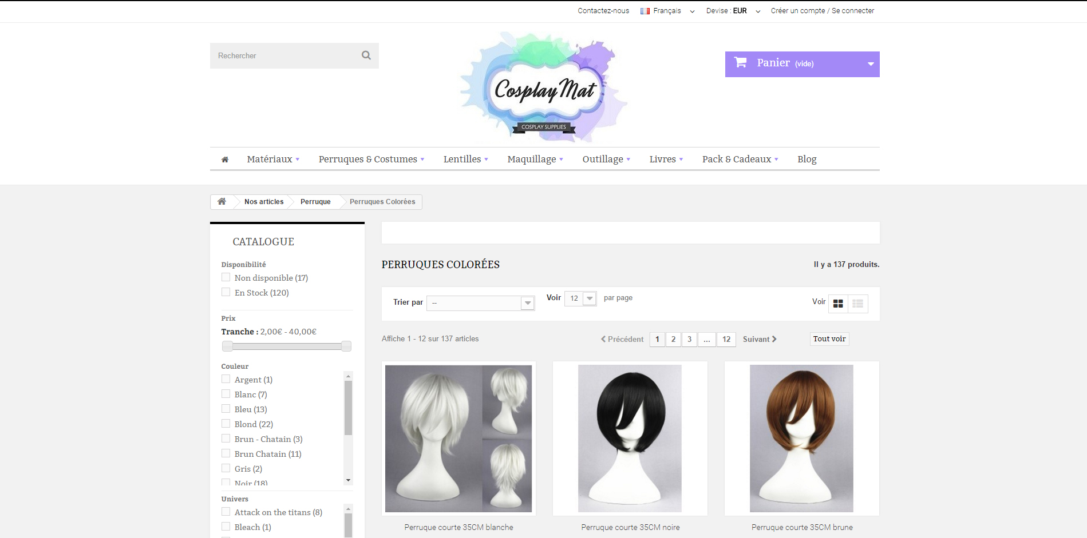Tick the En Stock checkbox
1087x538 pixels.
(x=226, y=292)
